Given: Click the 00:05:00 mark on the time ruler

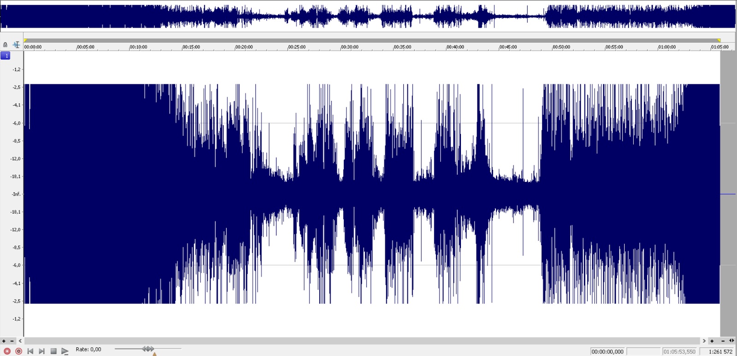Looking at the screenshot, I should (x=85, y=47).
